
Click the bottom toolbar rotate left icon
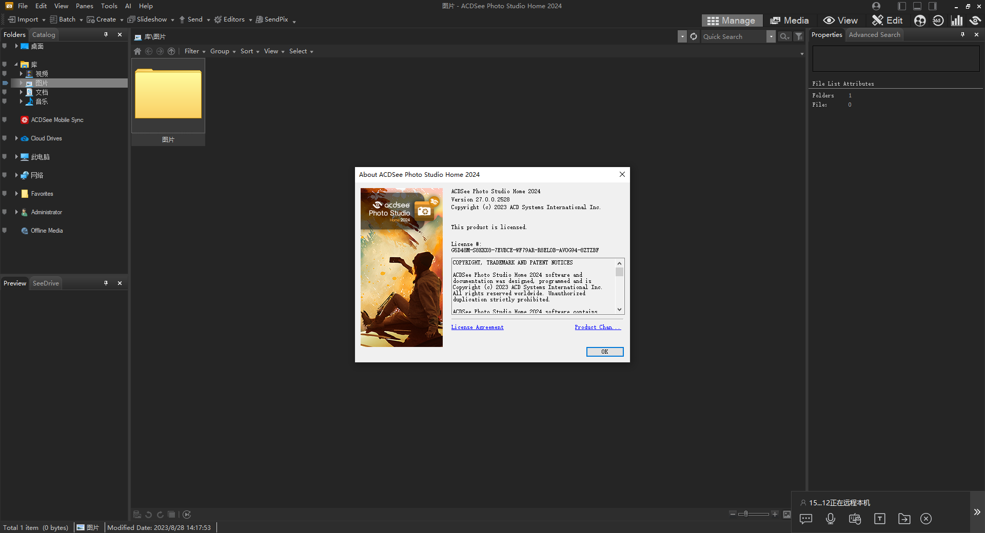[149, 515]
